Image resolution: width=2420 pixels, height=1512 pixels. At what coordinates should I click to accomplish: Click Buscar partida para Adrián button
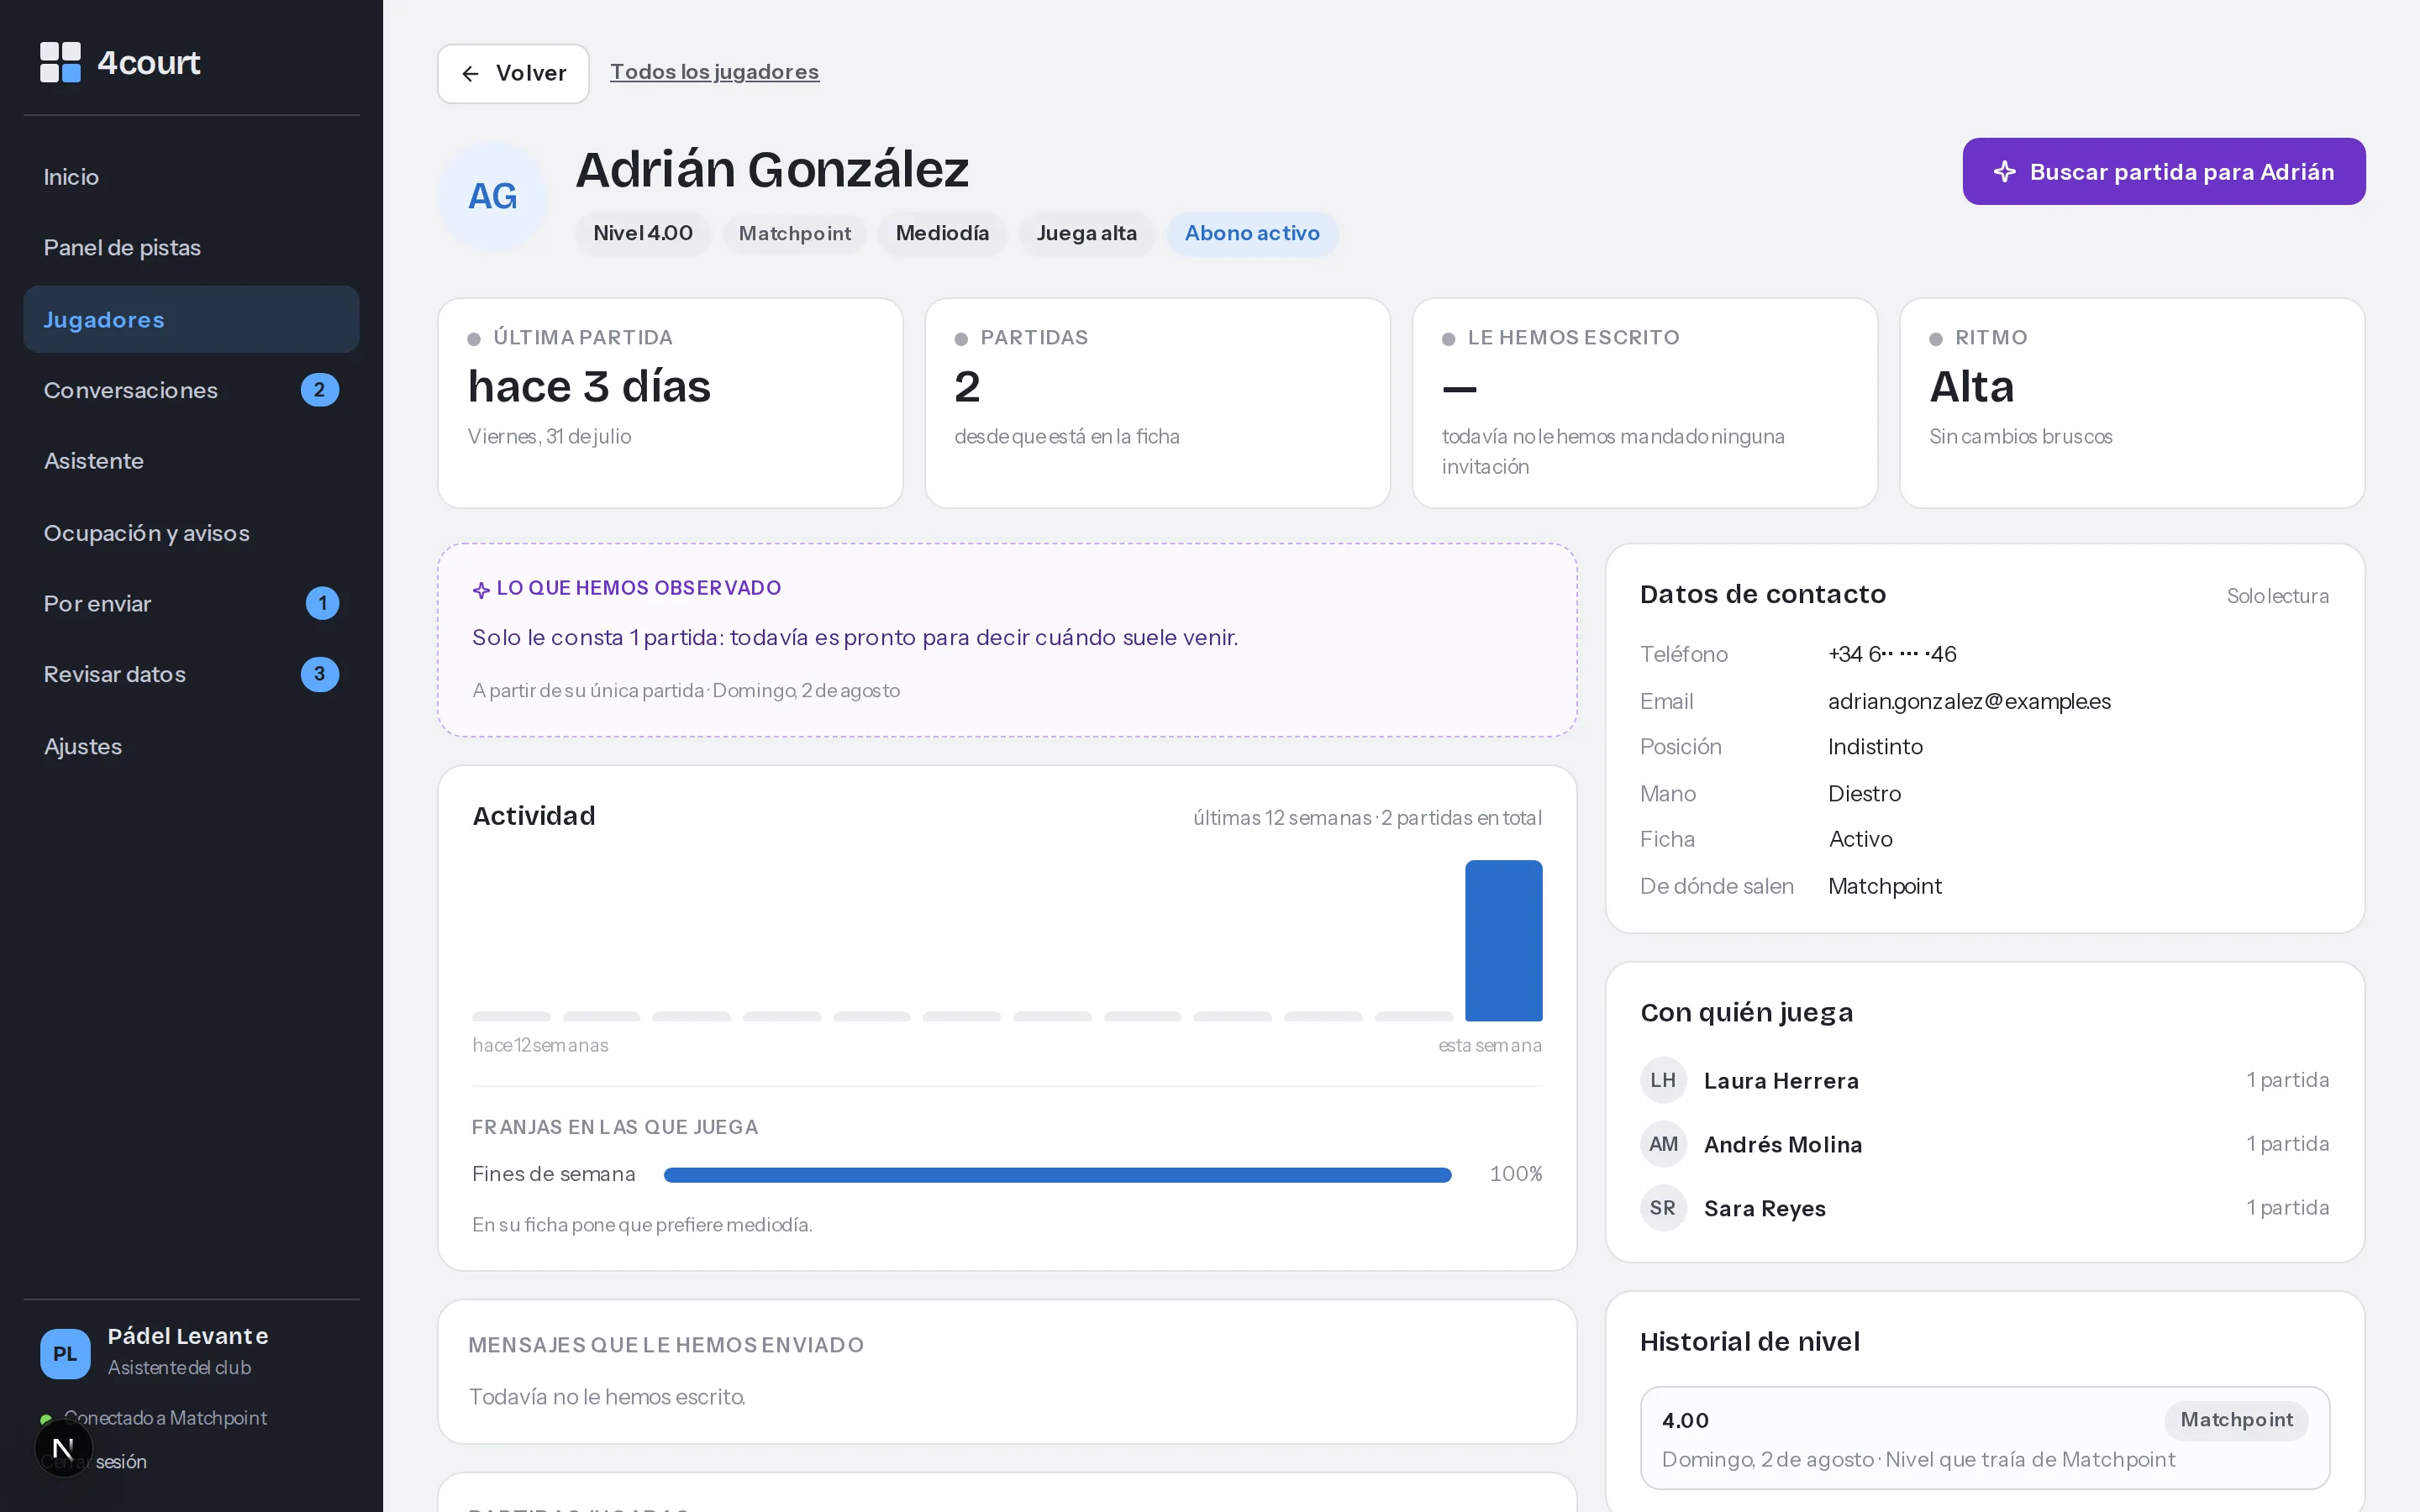click(x=2163, y=172)
